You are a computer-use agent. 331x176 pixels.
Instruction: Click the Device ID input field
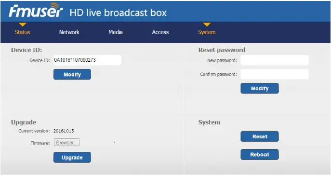87,60
